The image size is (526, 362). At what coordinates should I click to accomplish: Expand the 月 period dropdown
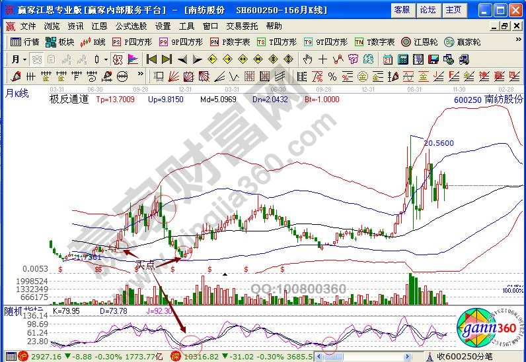[x=19, y=59]
